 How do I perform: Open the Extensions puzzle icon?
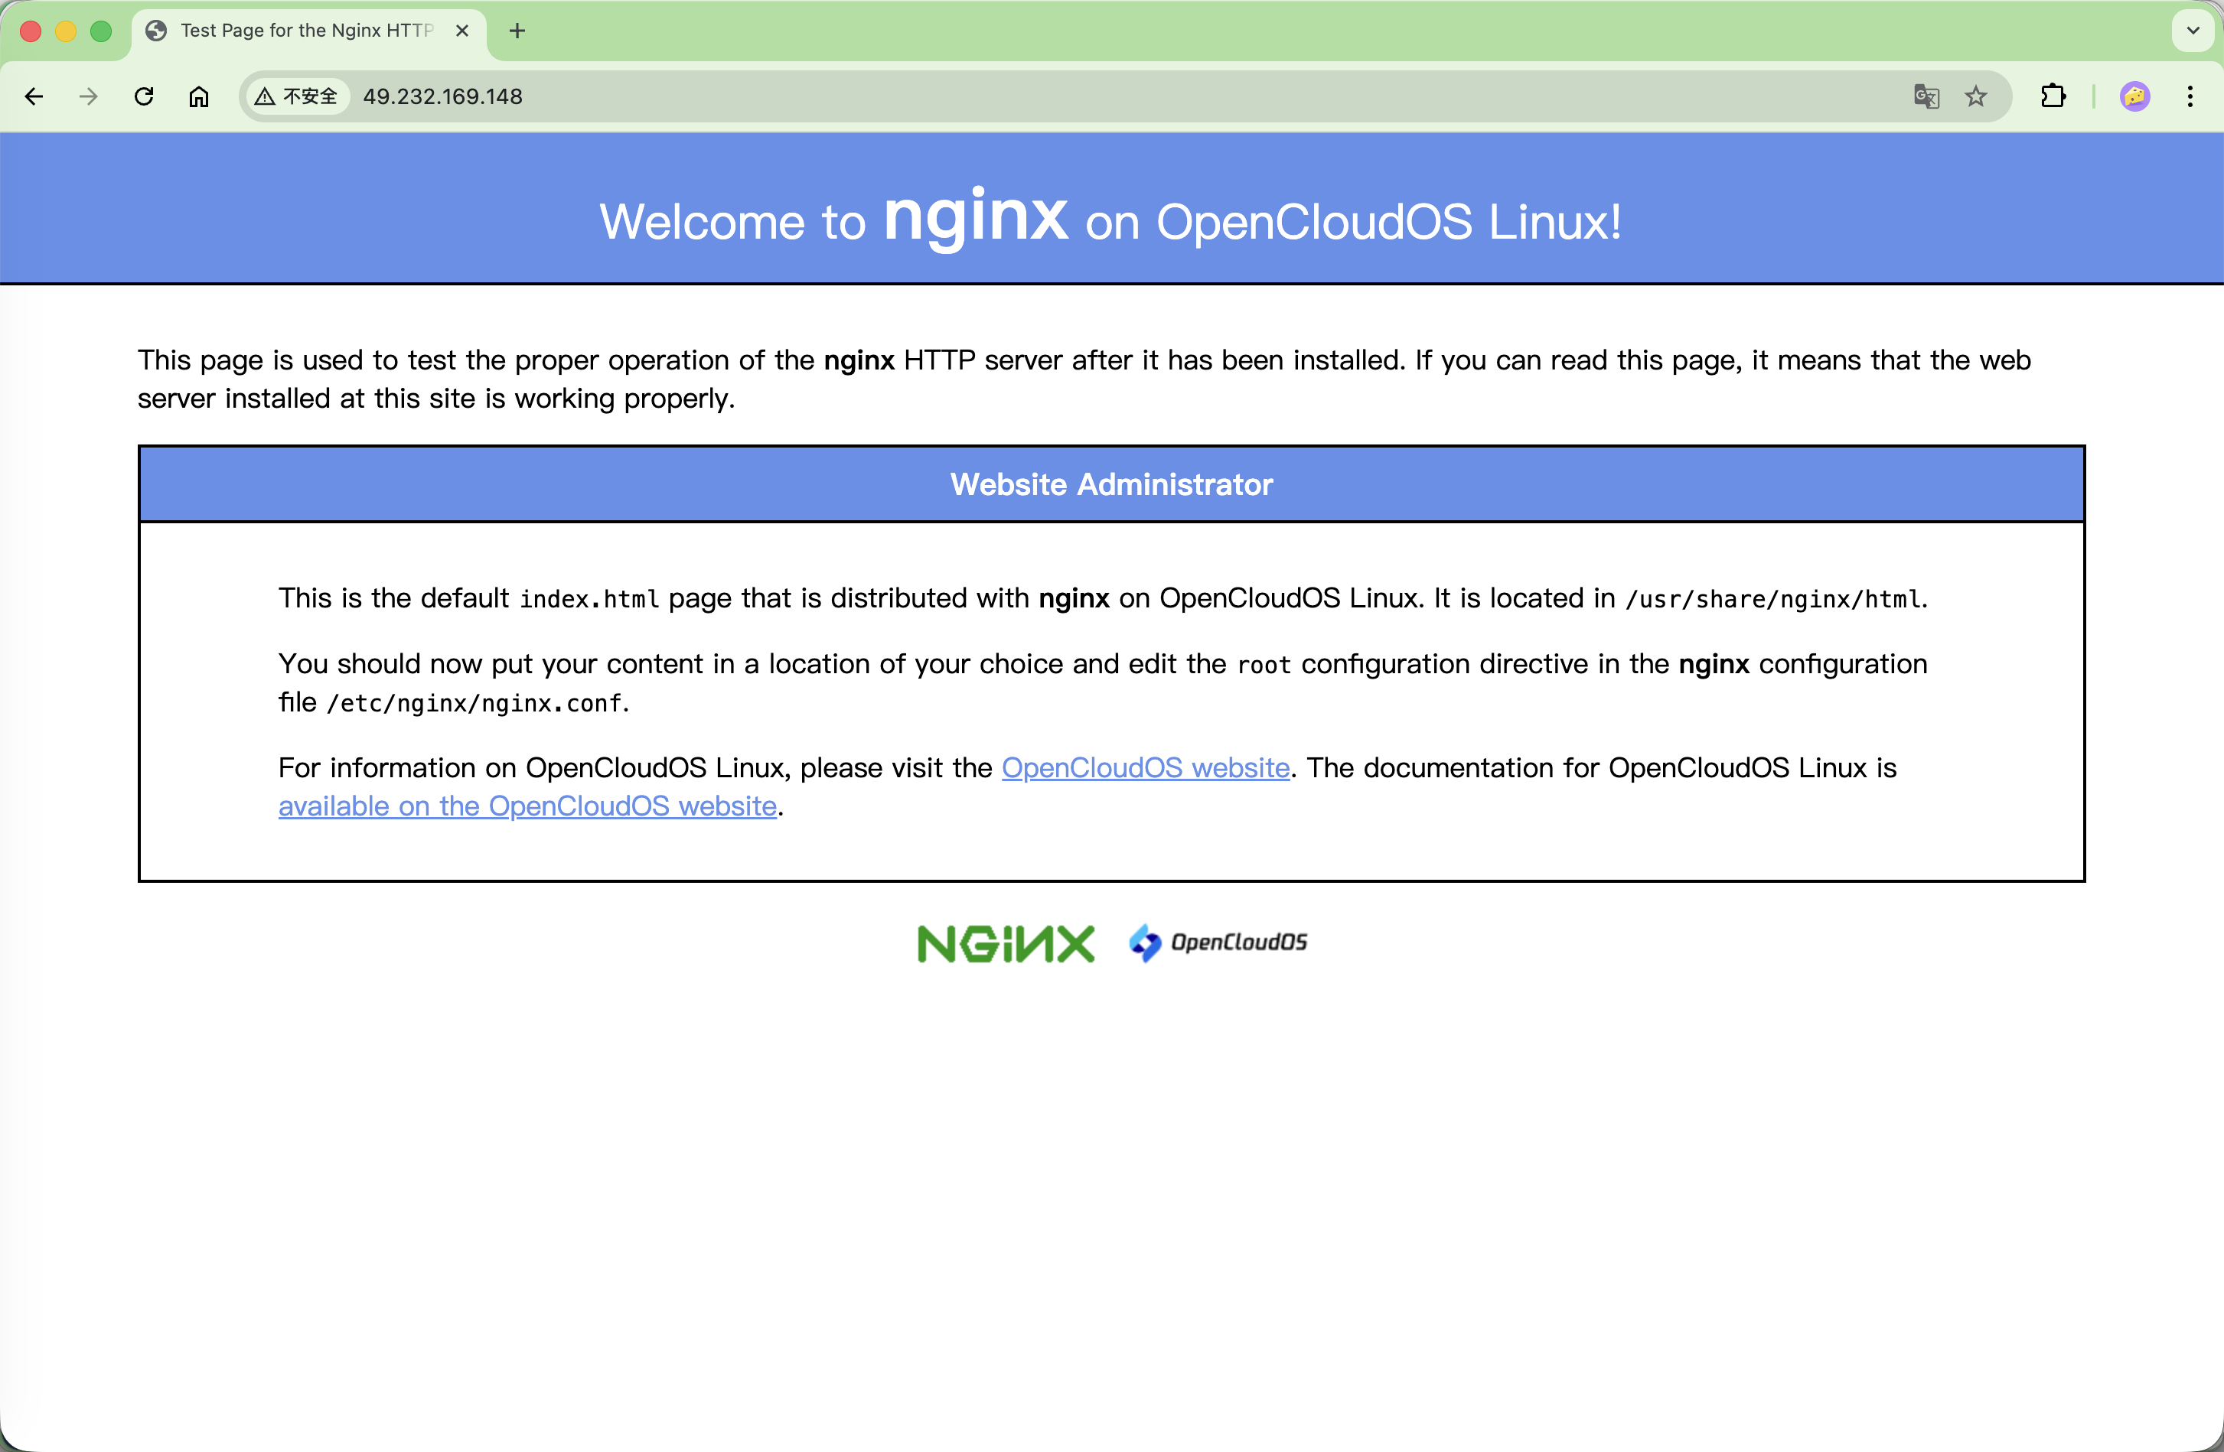tap(2053, 96)
